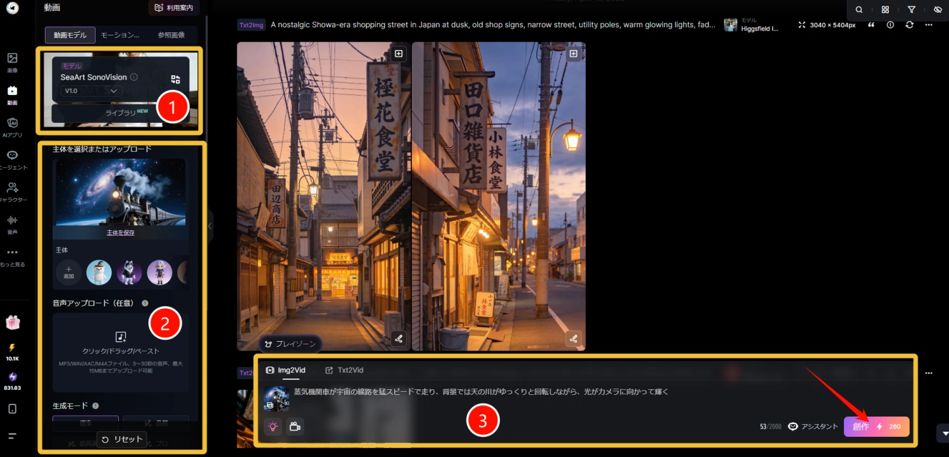Click the audio upload drop area

pyautogui.click(x=121, y=353)
